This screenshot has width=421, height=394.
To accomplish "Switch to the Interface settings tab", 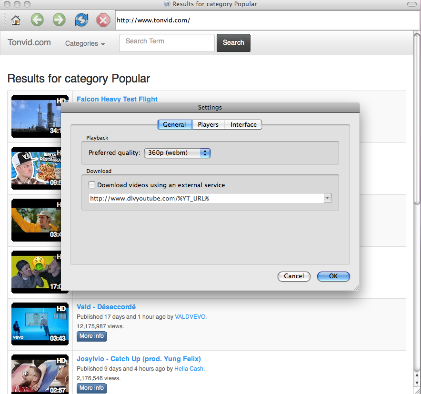I will coord(243,125).
